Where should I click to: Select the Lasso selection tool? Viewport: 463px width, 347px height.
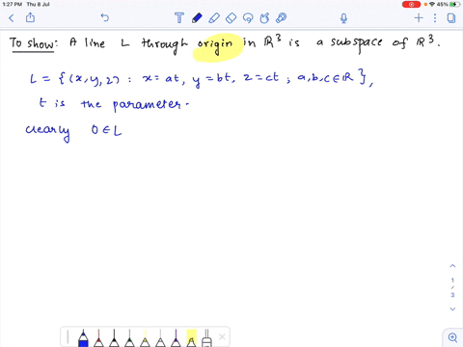(x=248, y=18)
